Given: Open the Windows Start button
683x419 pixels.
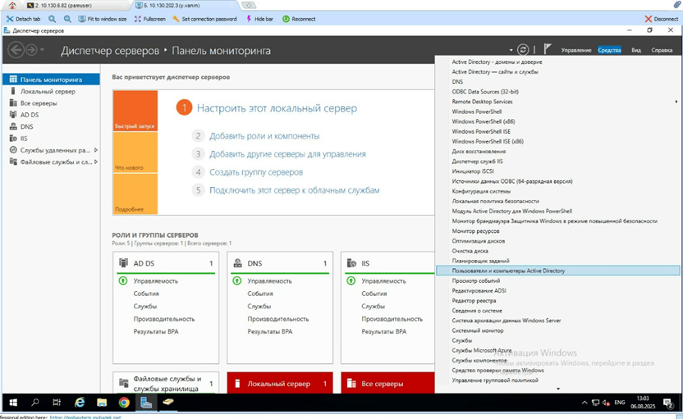Looking at the screenshot, I should [13, 403].
